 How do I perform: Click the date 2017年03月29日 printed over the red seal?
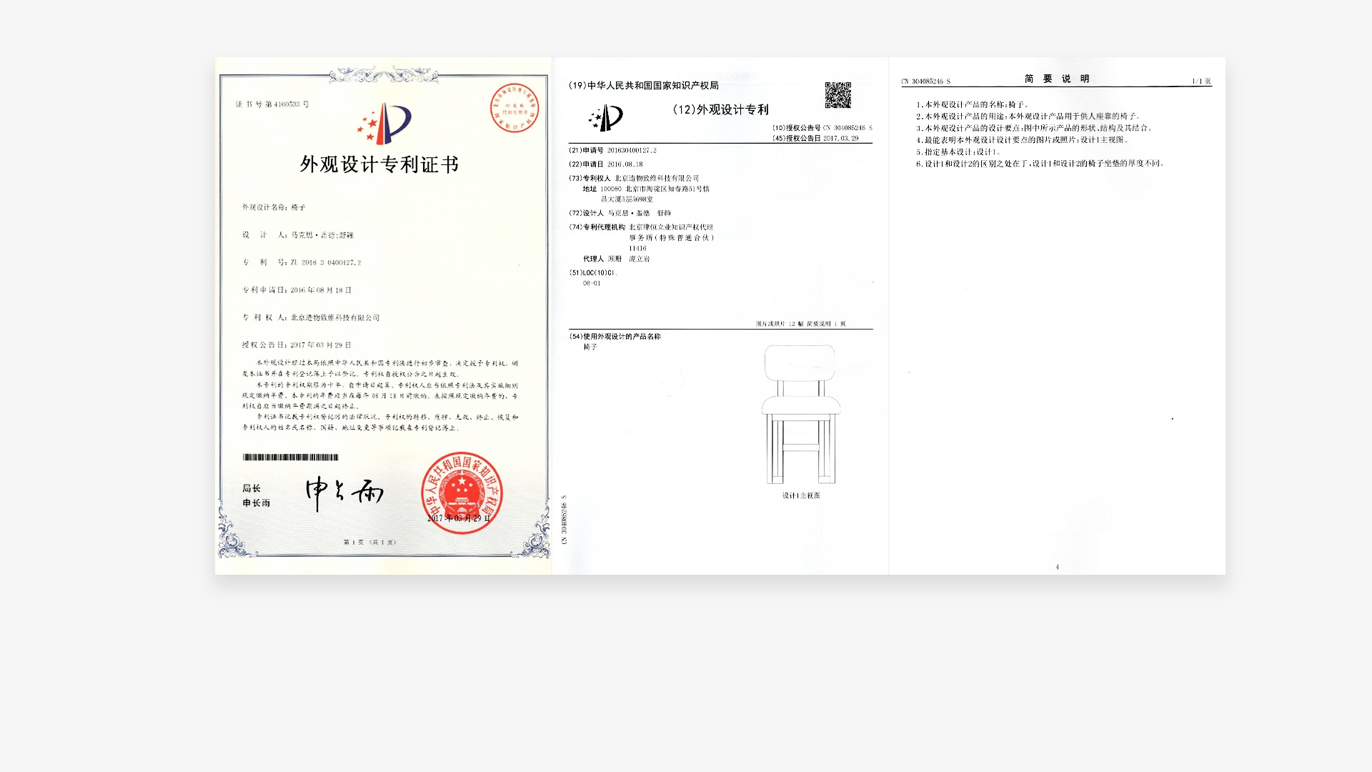pos(459,518)
